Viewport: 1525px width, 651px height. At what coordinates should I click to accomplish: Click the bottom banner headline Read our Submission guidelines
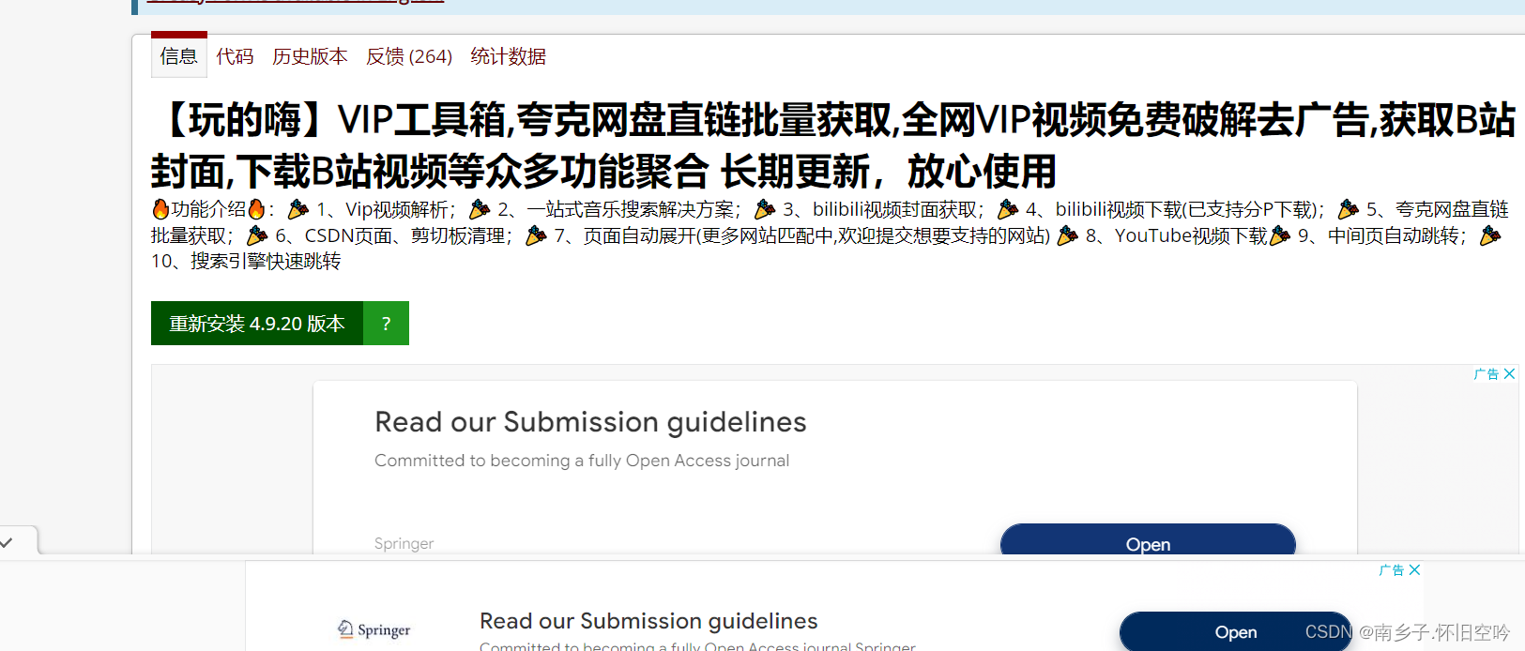pyautogui.click(x=648, y=621)
